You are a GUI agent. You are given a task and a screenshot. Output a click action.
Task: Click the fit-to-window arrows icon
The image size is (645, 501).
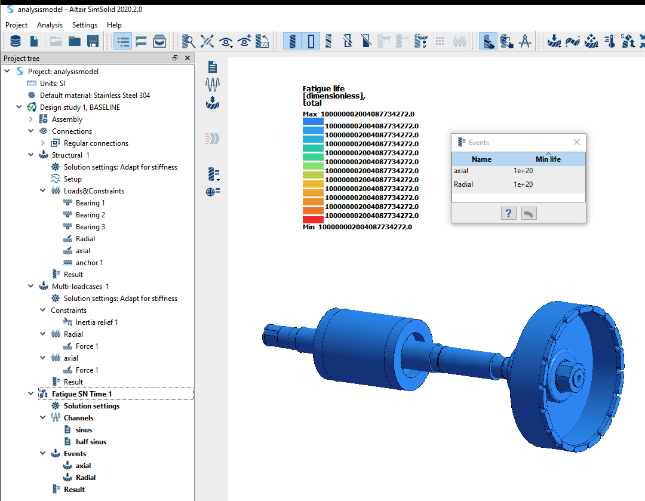coord(207,41)
